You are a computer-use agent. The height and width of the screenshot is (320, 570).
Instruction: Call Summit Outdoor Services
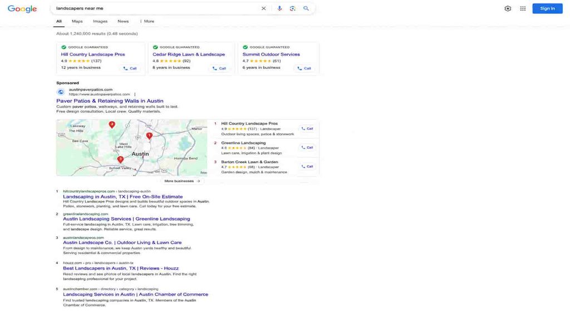[304, 68]
